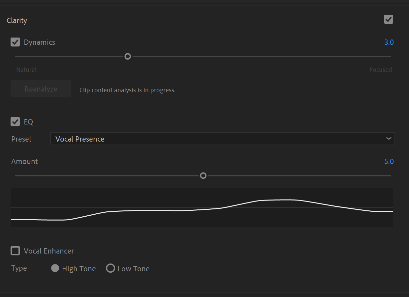Screen dimensions: 409x297
Task: Uncheck the Dynamics checkbox
Action: 15,42
